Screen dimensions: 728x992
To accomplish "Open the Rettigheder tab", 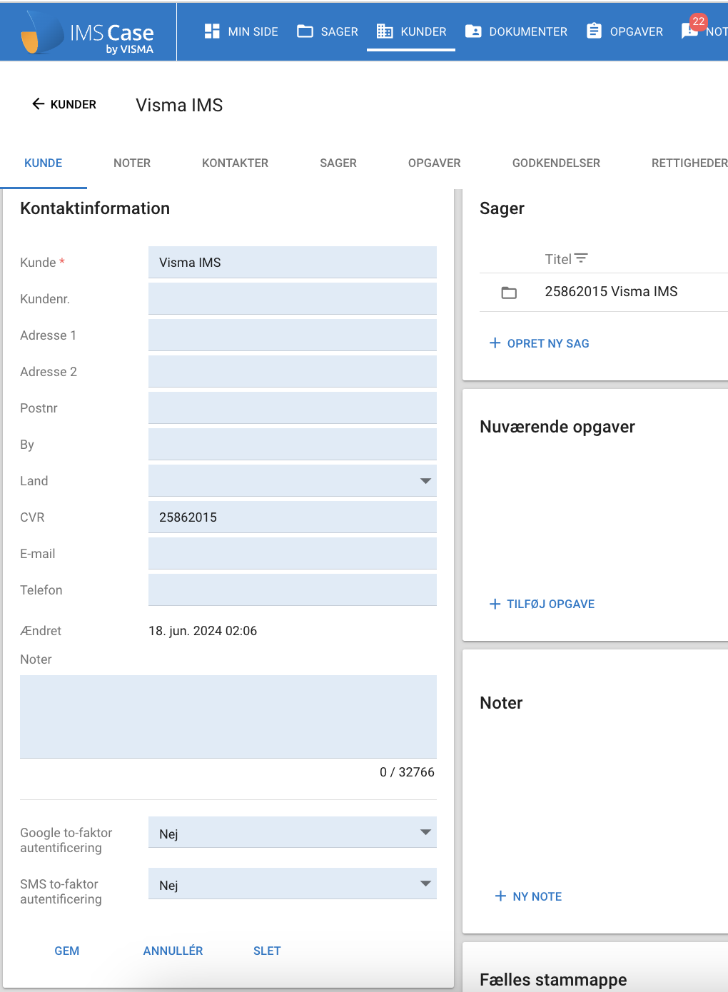I will point(689,163).
